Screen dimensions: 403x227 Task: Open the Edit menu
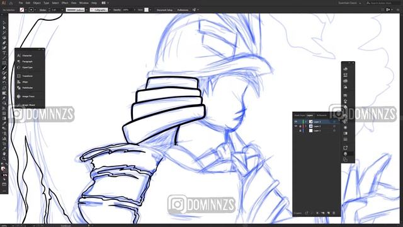pyautogui.click(x=28, y=3)
